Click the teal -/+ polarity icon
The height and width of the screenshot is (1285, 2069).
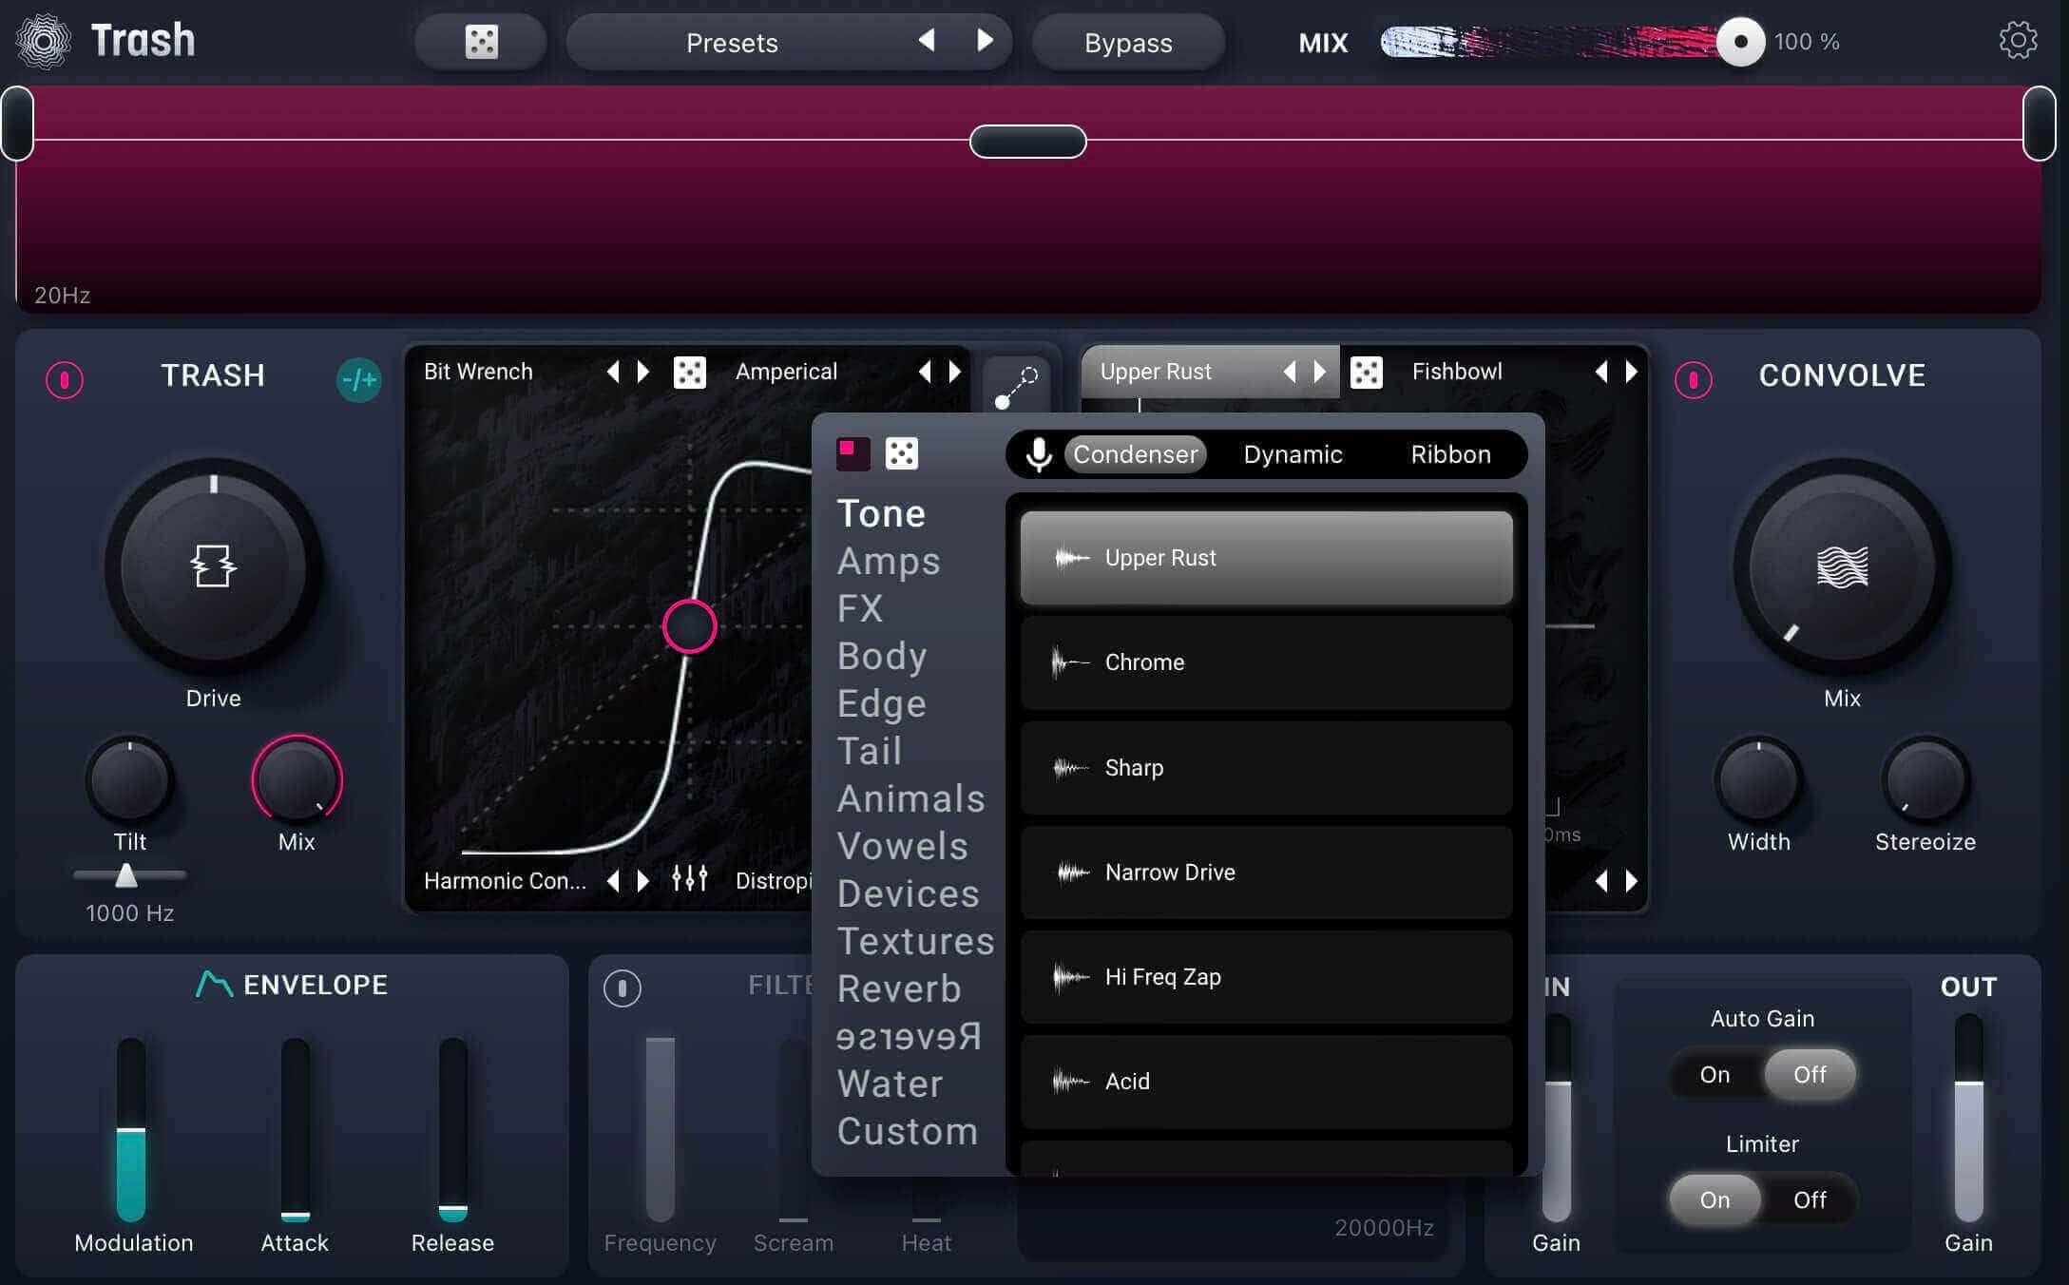(359, 380)
